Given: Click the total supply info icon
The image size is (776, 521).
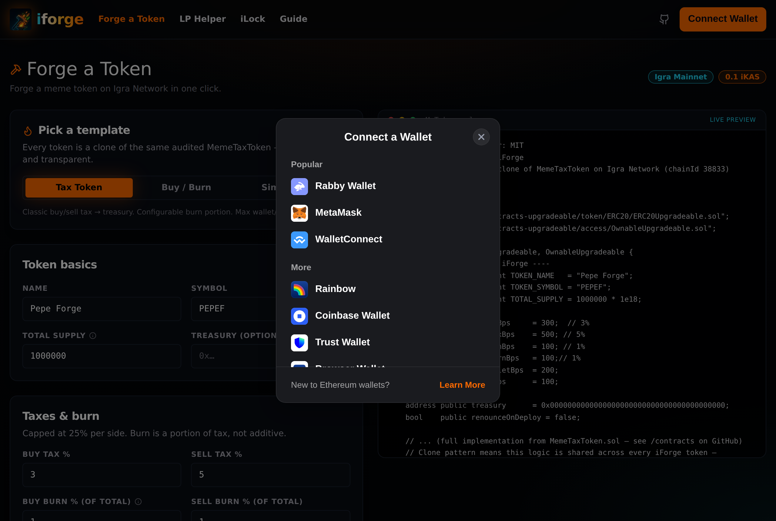Looking at the screenshot, I should [x=93, y=336].
